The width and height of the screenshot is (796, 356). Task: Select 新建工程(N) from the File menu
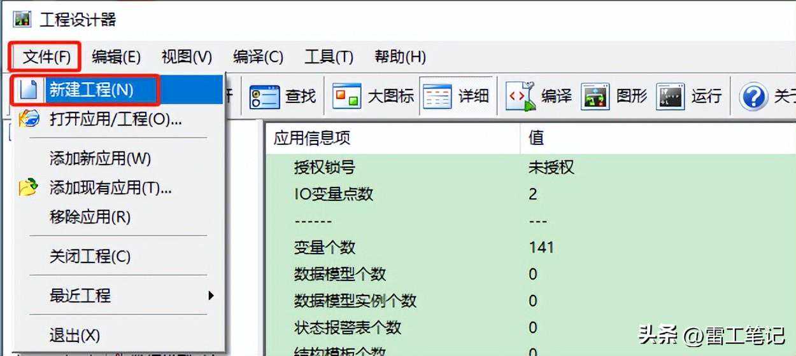click(x=91, y=90)
